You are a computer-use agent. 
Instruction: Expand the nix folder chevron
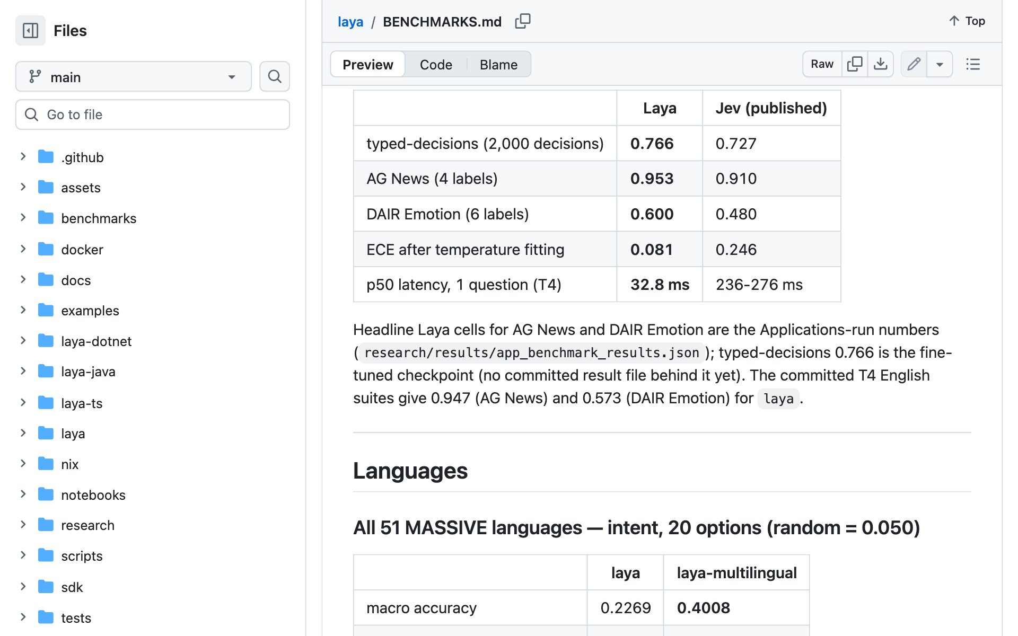point(23,464)
